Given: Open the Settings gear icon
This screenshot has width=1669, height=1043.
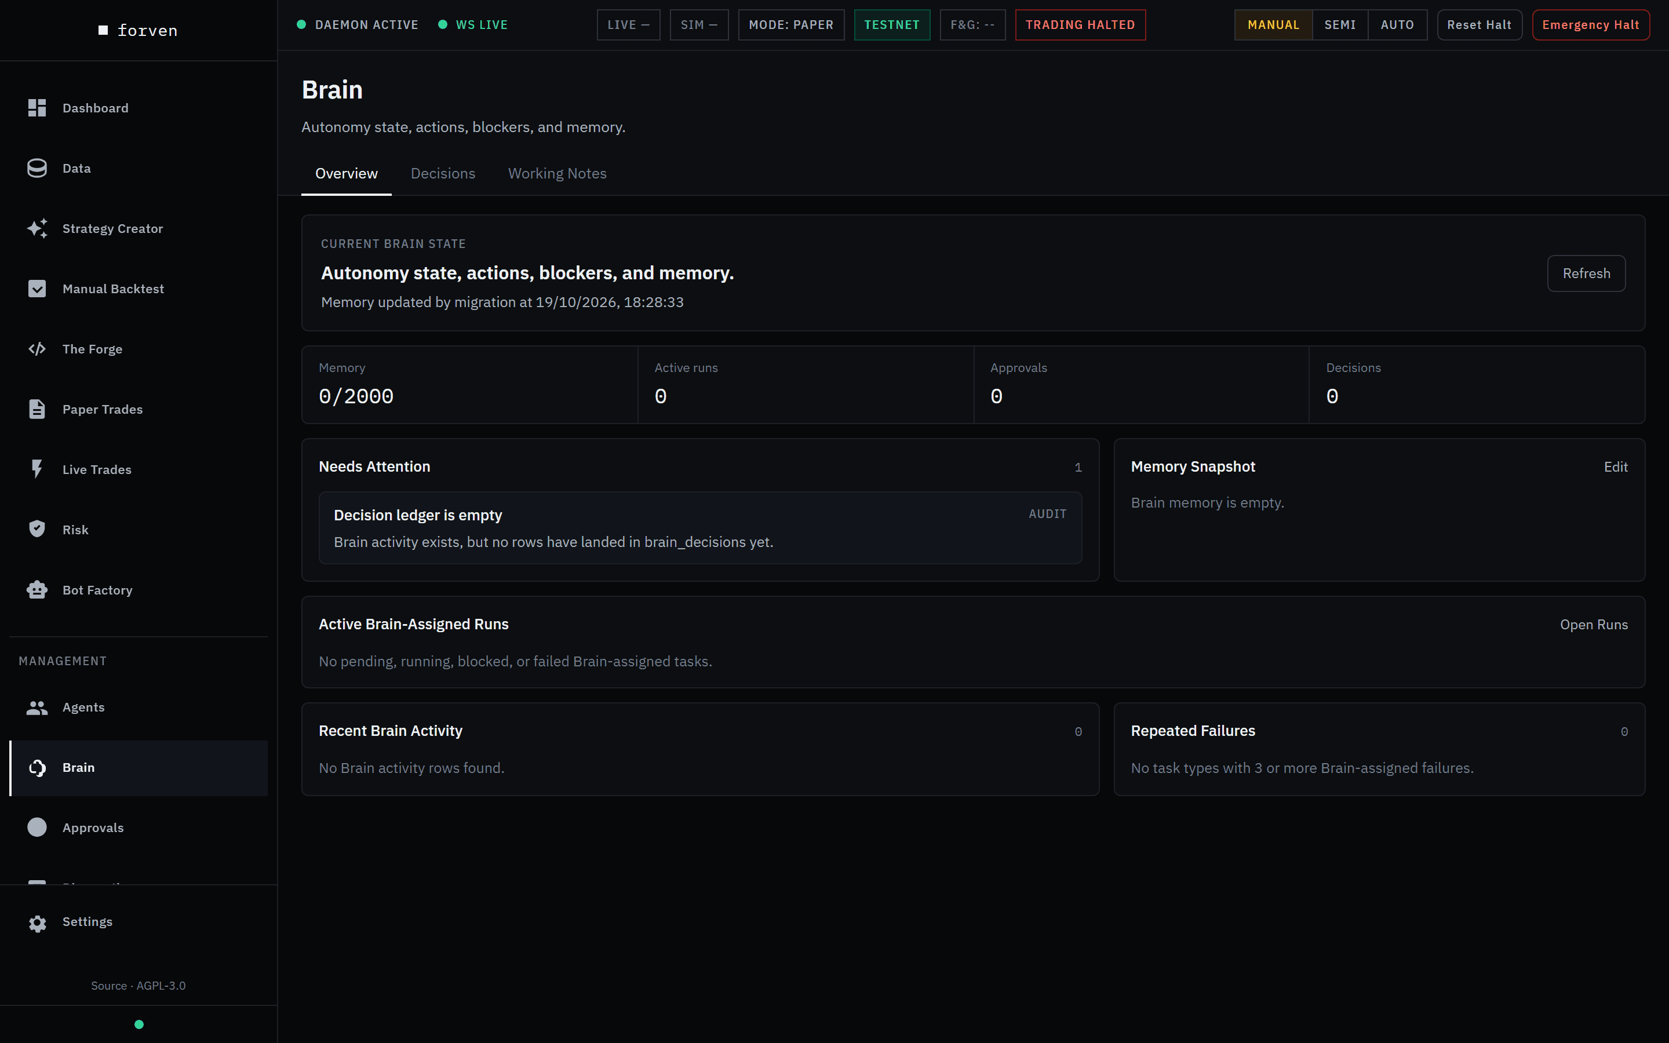Looking at the screenshot, I should click(37, 922).
